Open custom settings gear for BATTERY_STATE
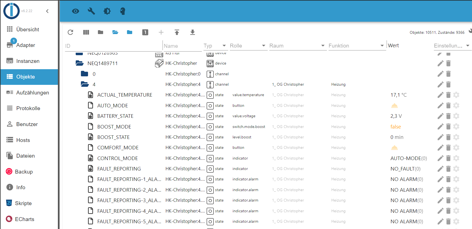Viewport: 472px width, 229px height. (x=456, y=116)
